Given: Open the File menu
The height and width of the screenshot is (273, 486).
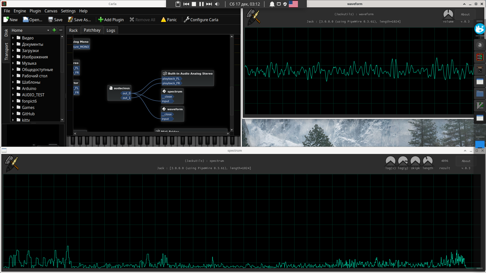Looking at the screenshot, I should tap(7, 11).
